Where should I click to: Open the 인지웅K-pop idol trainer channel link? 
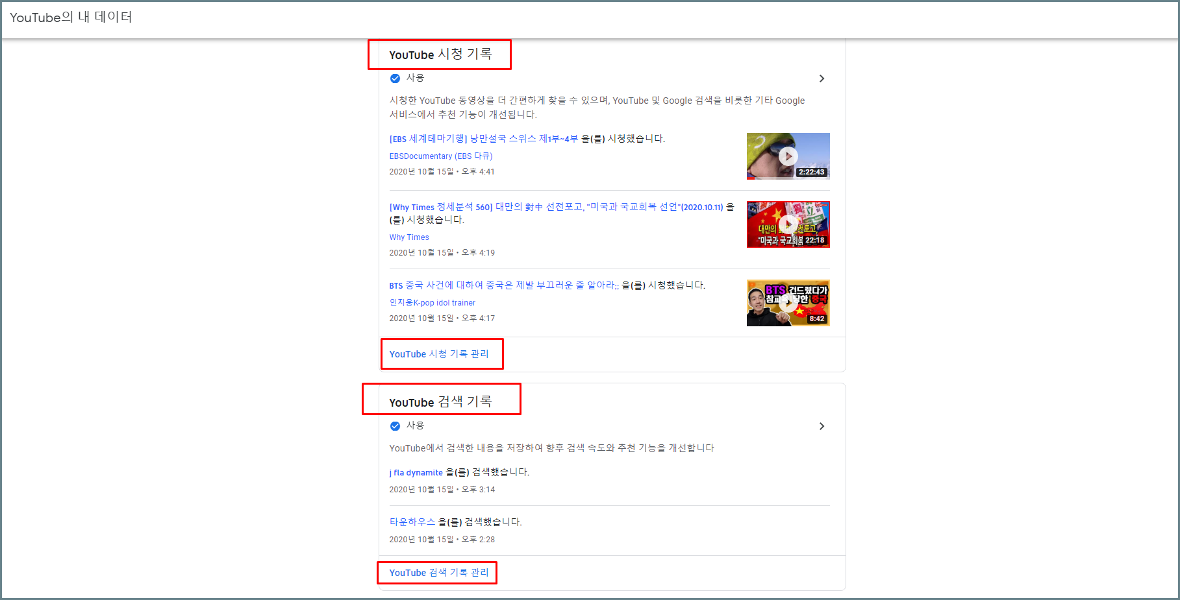433,303
